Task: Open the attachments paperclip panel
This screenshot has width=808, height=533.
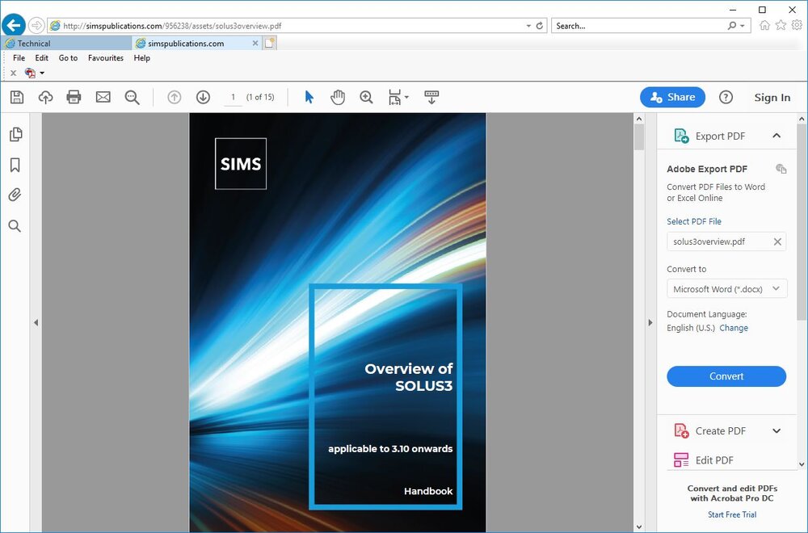Action: click(x=15, y=195)
